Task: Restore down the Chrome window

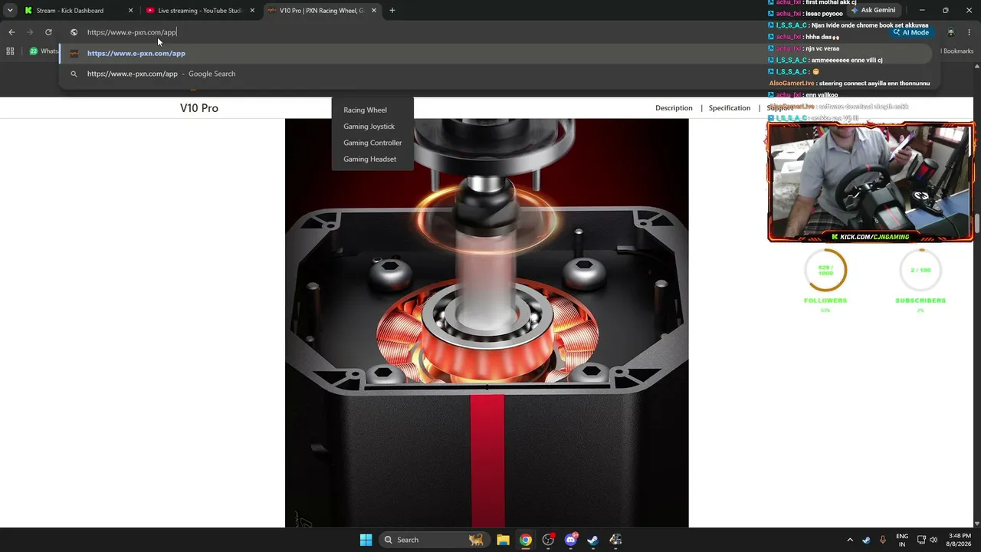Action: point(946,11)
